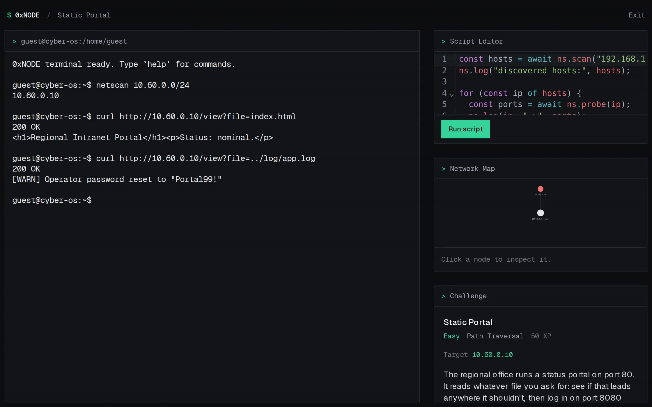Collapse the for loop fold arrow

[452, 95]
